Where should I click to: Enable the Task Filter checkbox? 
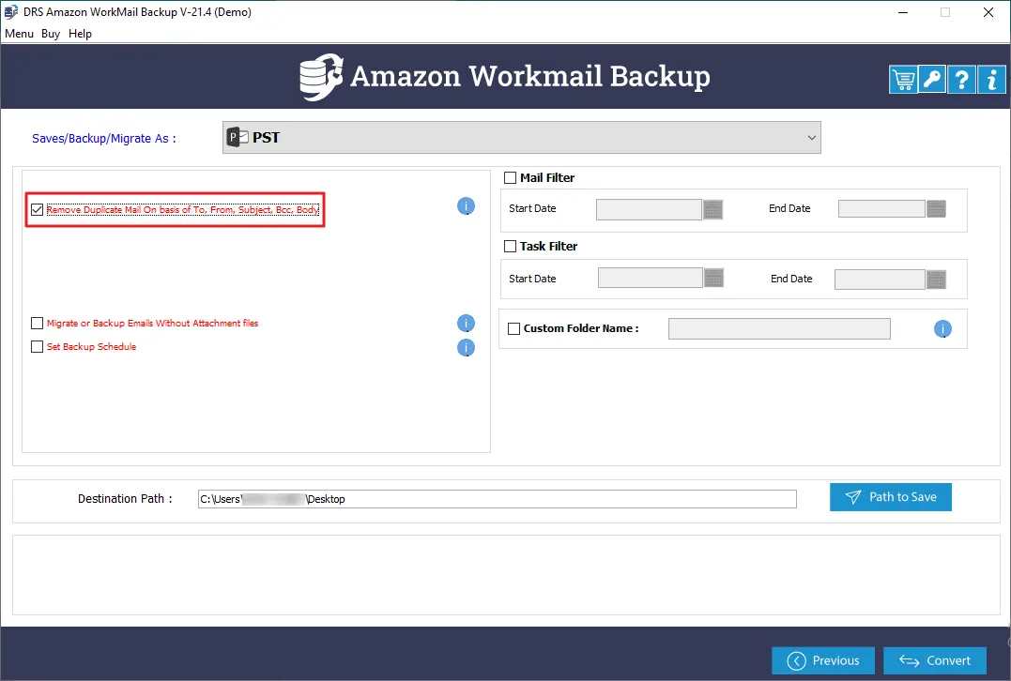click(510, 246)
